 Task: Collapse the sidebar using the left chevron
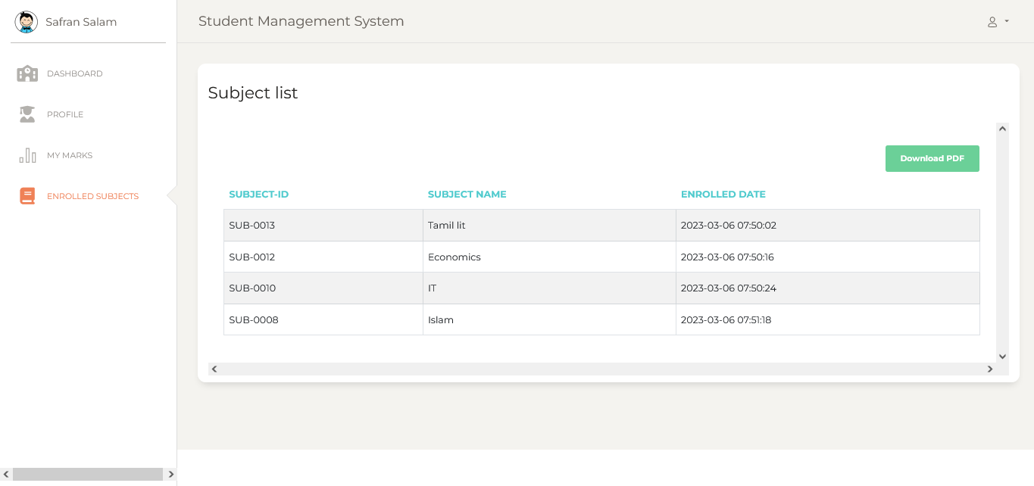click(6, 474)
